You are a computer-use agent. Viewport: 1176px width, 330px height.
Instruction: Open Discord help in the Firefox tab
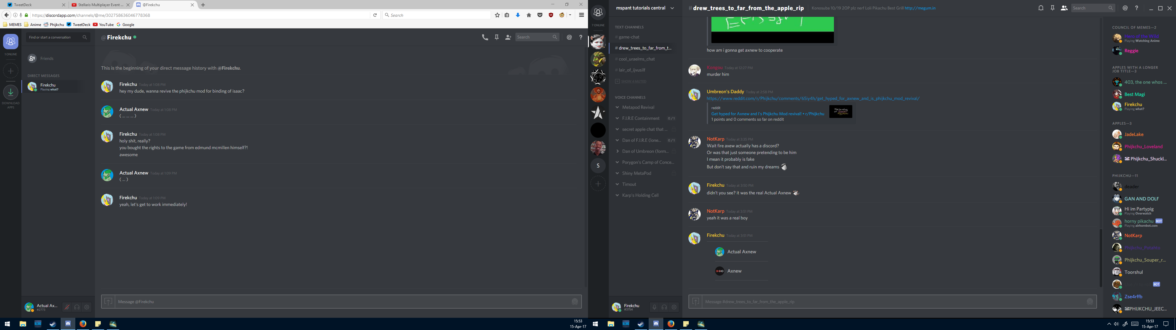click(581, 37)
